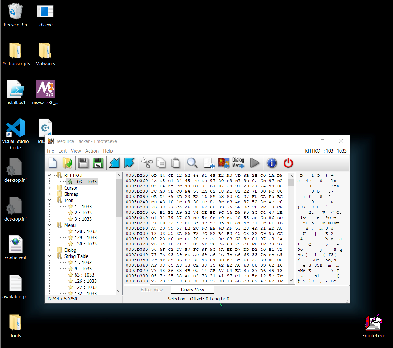The image size is (393, 348).
Task: Click the Bitmap folder label in tree
Action: [x=71, y=194]
